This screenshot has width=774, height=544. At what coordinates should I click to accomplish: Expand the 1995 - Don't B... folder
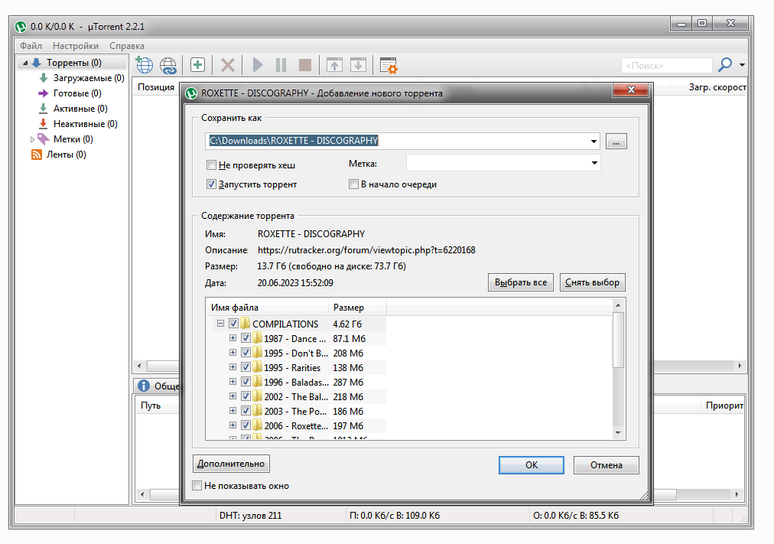point(233,353)
